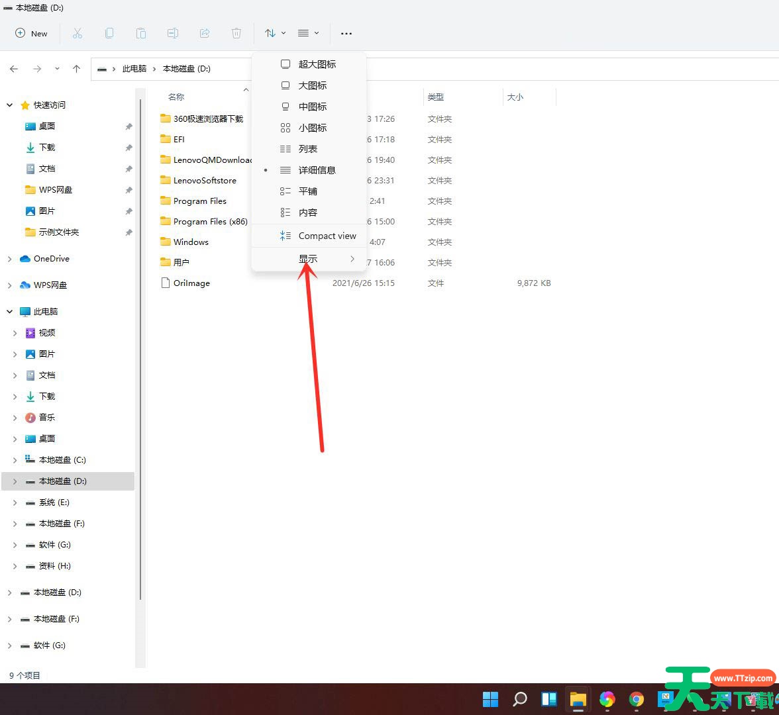Go up one folder level
Image resolution: width=779 pixels, height=715 pixels.
click(x=77, y=69)
